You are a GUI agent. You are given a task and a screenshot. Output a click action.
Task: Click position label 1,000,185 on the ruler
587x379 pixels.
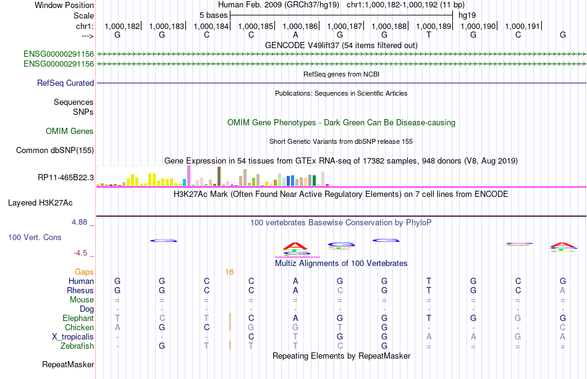[256, 26]
